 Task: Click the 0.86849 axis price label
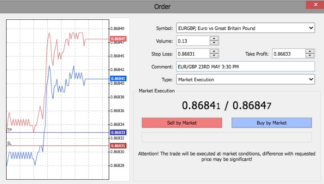pos(118,29)
